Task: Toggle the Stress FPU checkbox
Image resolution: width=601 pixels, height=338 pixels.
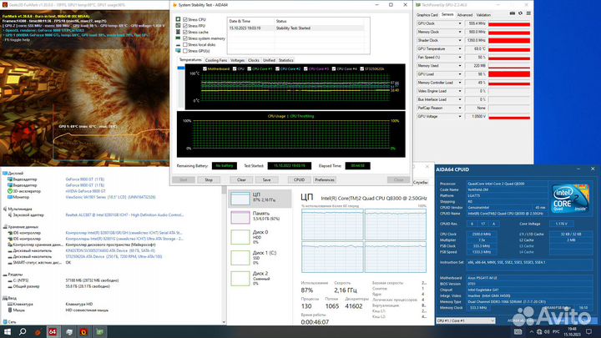Action: point(185,26)
